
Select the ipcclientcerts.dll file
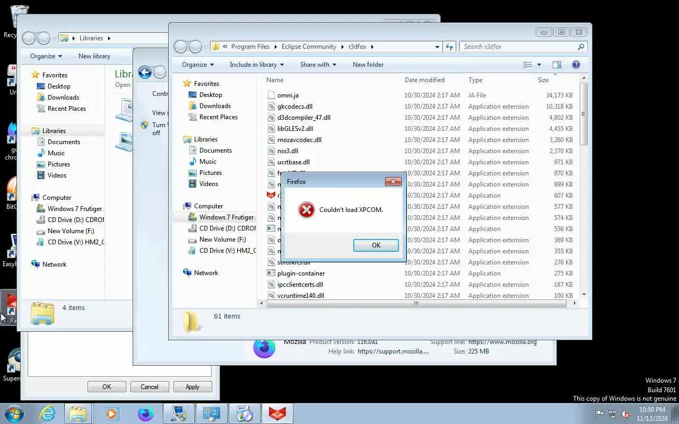[x=300, y=285]
